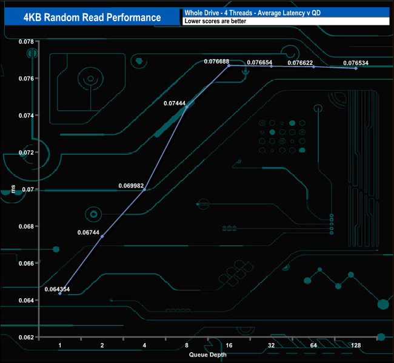Viewport: 394px width, 363px height.
Task: Select the 0.06744 data point marker
Action: [102, 236]
